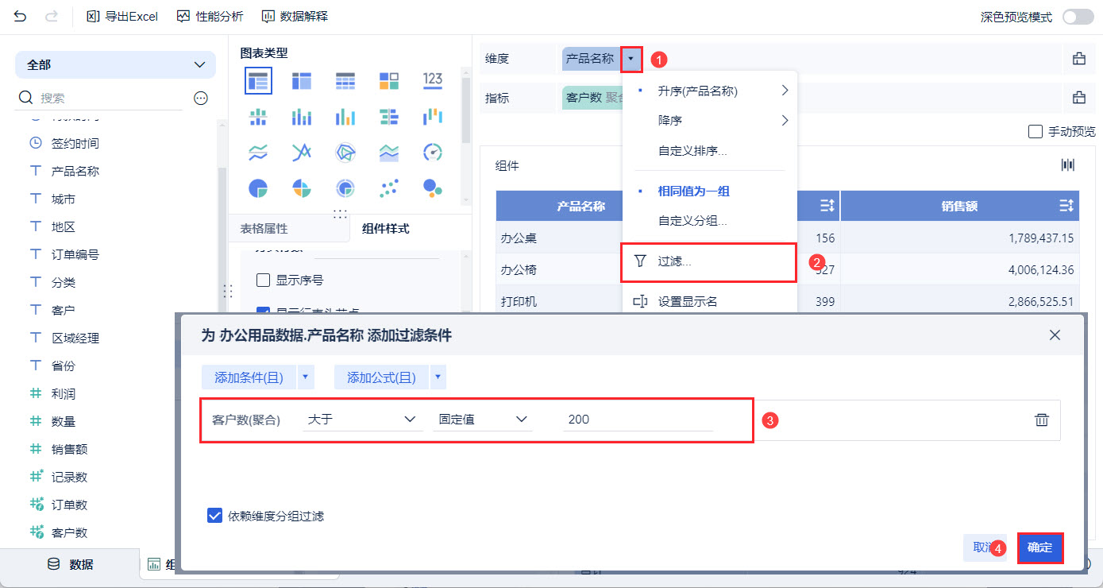Select the multi-series column chart type
This screenshot has height=588, width=1103.
(345, 117)
